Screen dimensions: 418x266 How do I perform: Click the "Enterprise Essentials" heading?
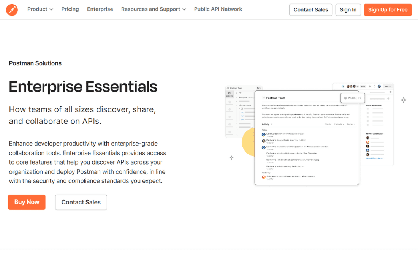click(83, 87)
